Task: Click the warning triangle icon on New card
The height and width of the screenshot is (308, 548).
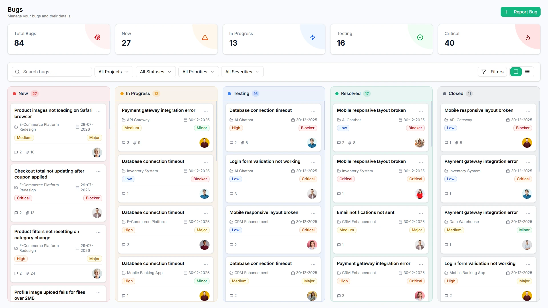Action: point(205,37)
